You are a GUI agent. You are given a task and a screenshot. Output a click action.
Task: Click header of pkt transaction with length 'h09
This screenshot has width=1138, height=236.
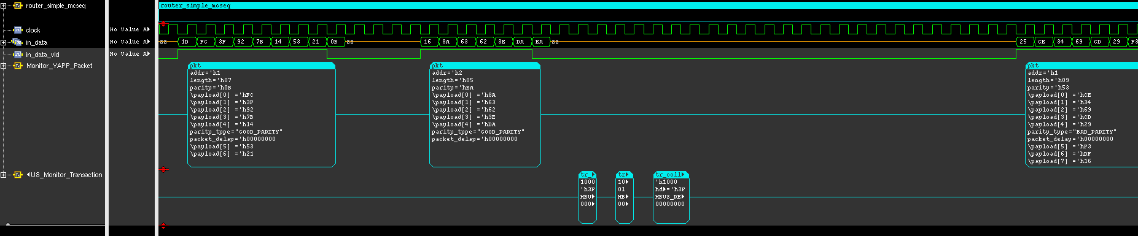click(x=1081, y=65)
